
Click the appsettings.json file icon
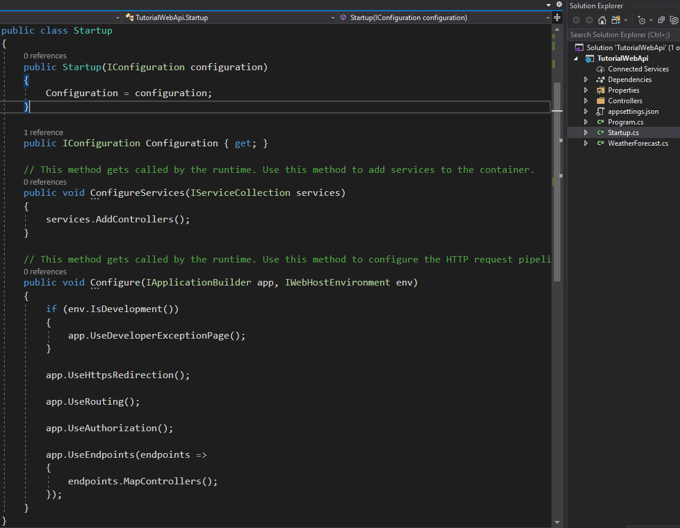tap(600, 111)
